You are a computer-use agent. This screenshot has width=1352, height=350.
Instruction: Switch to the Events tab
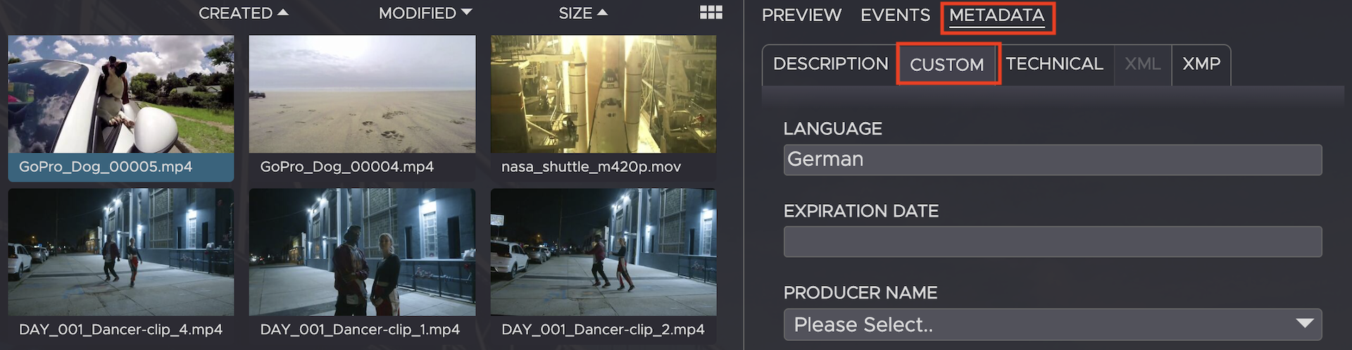(895, 15)
